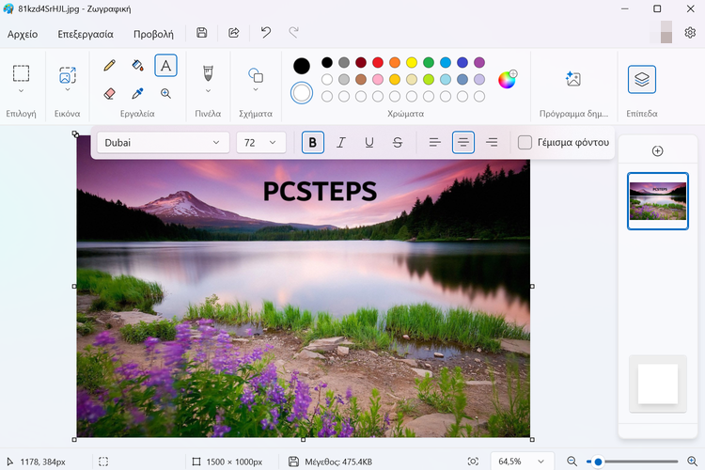The width and height of the screenshot is (705, 470).
Task: Pick the green color swatch
Action: point(429,63)
